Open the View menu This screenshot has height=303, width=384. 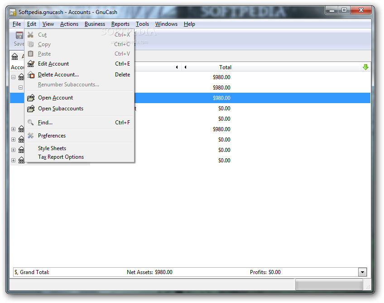point(48,24)
